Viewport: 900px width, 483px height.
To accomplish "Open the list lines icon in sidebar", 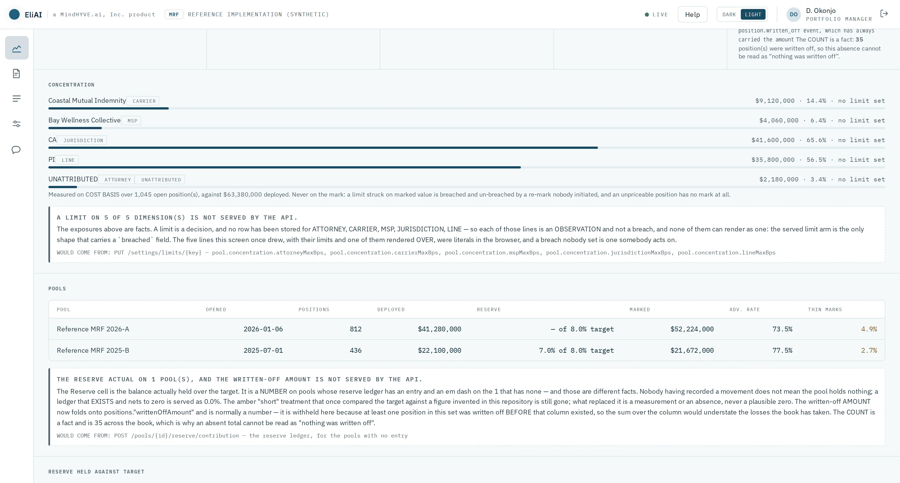I will click(x=16, y=99).
